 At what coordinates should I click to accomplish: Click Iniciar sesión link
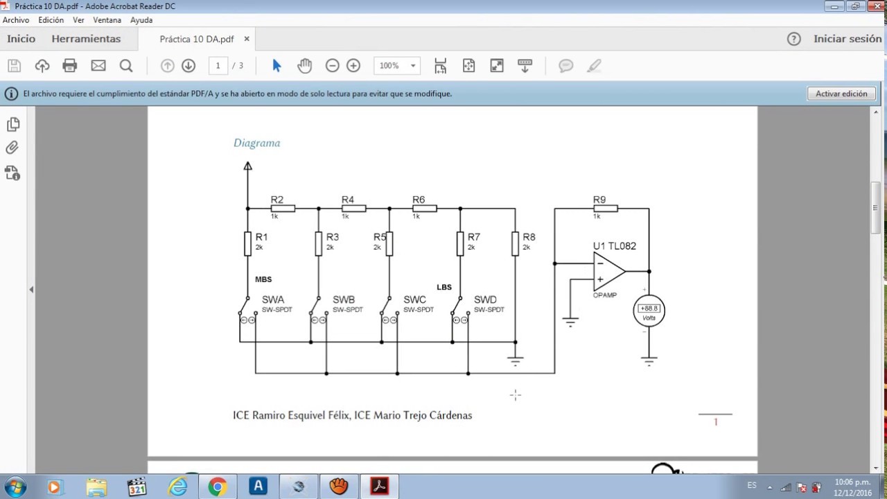pos(848,39)
